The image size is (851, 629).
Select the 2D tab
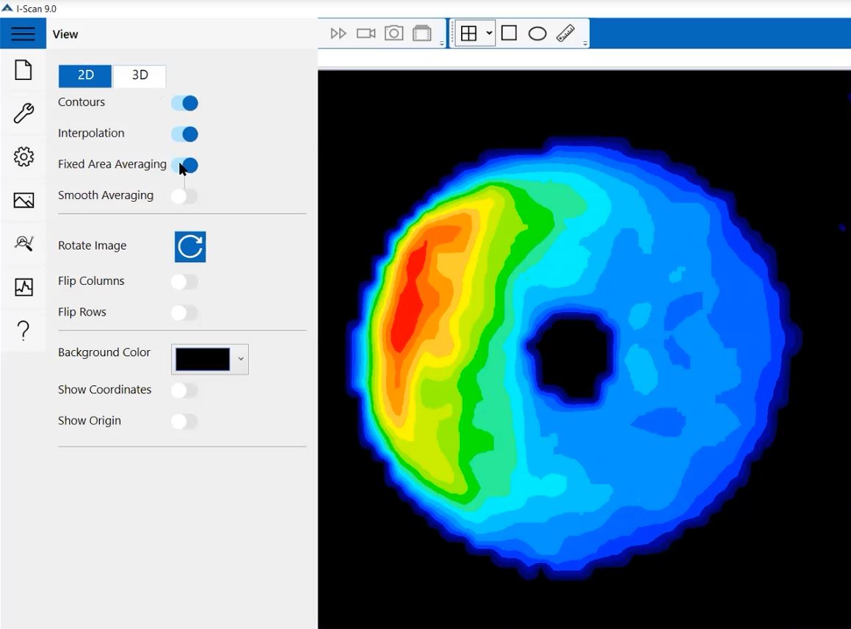tap(85, 76)
